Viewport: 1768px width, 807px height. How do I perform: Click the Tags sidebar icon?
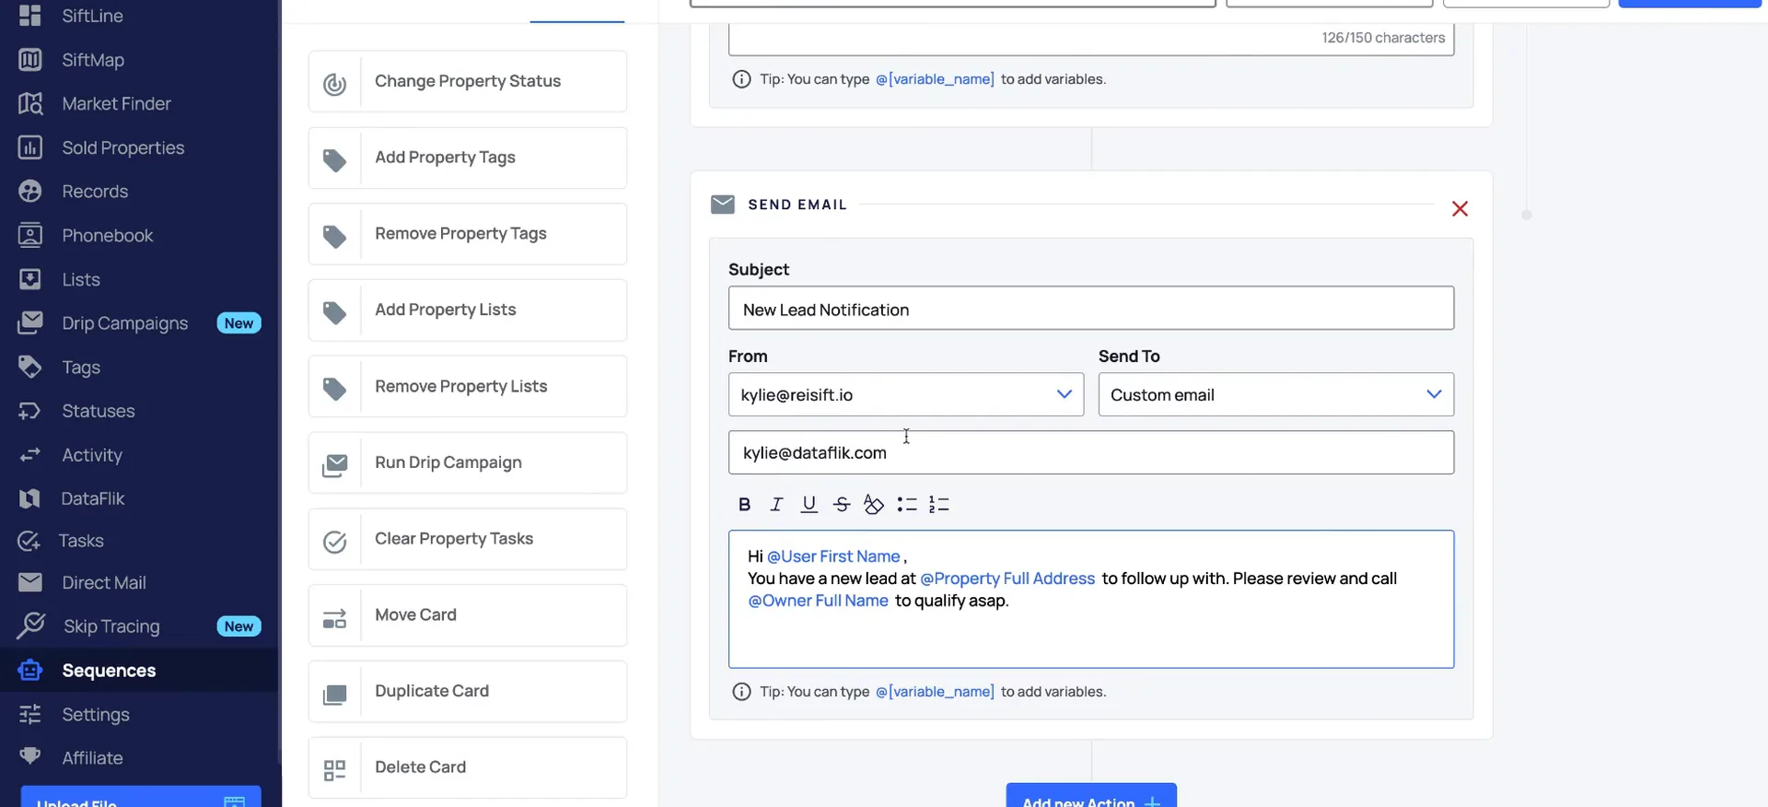click(30, 367)
